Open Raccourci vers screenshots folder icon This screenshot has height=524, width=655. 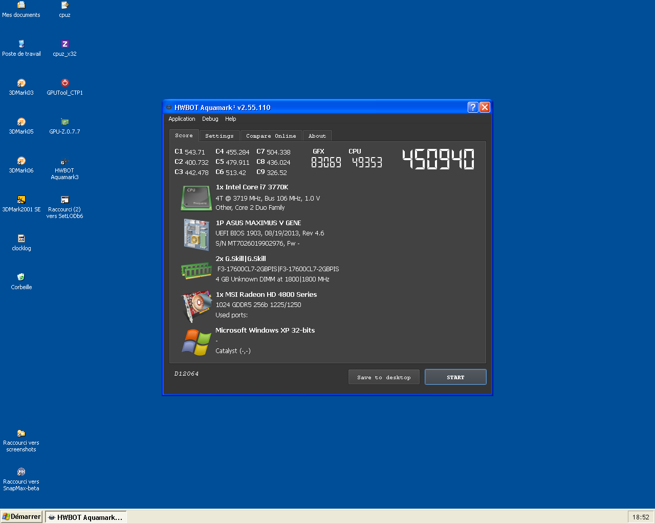(x=21, y=441)
